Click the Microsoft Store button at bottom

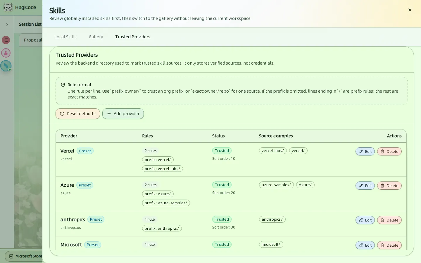24,256
